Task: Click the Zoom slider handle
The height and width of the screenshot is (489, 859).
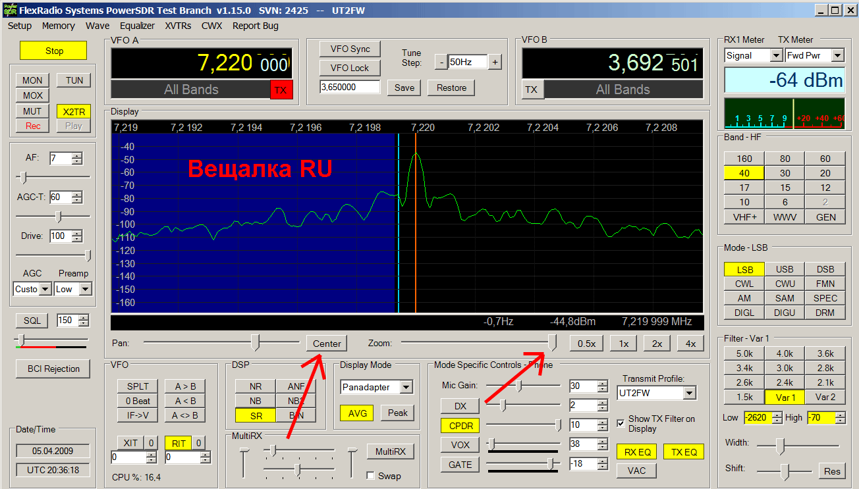Action: click(x=553, y=342)
